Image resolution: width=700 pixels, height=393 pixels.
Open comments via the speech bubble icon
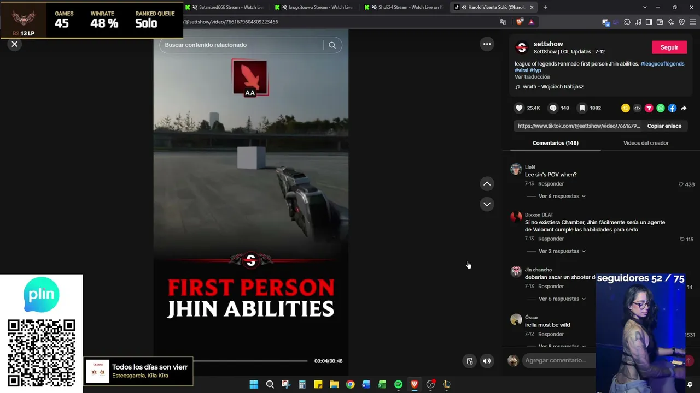tap(553, 108)
